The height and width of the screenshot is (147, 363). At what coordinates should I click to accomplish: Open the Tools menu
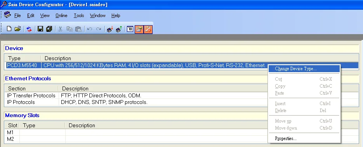tap(79, 16)
